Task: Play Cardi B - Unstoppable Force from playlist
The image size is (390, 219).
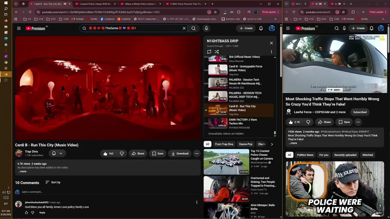Action: 239,70
